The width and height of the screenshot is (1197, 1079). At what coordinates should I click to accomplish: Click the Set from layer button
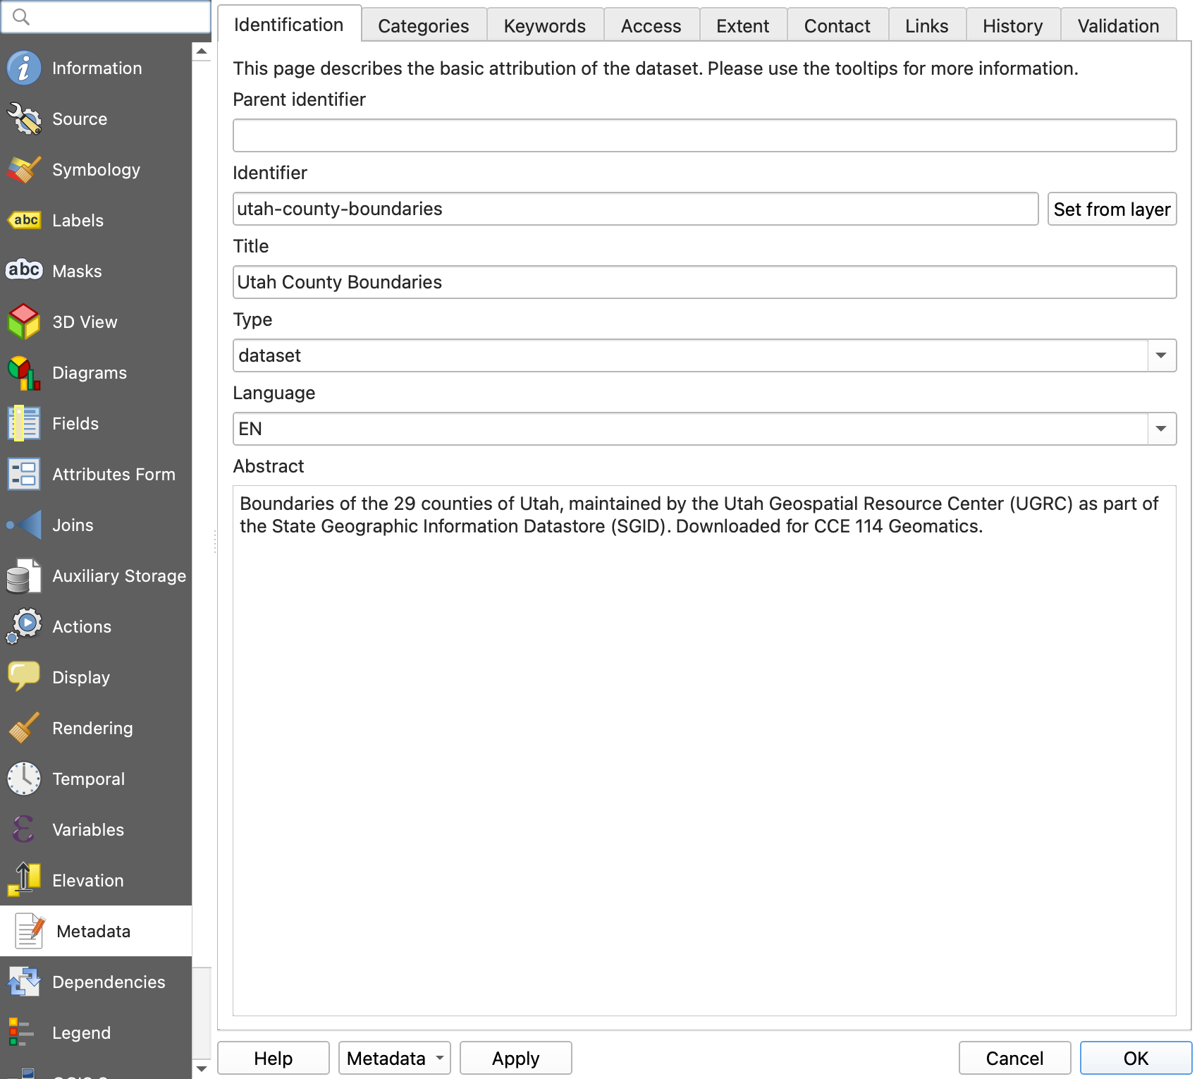[x=1112, y=209]
